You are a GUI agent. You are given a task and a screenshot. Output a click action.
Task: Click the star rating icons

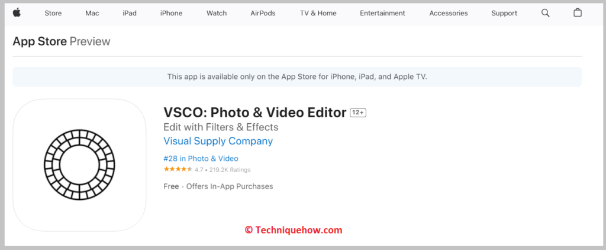click(178, 169)
